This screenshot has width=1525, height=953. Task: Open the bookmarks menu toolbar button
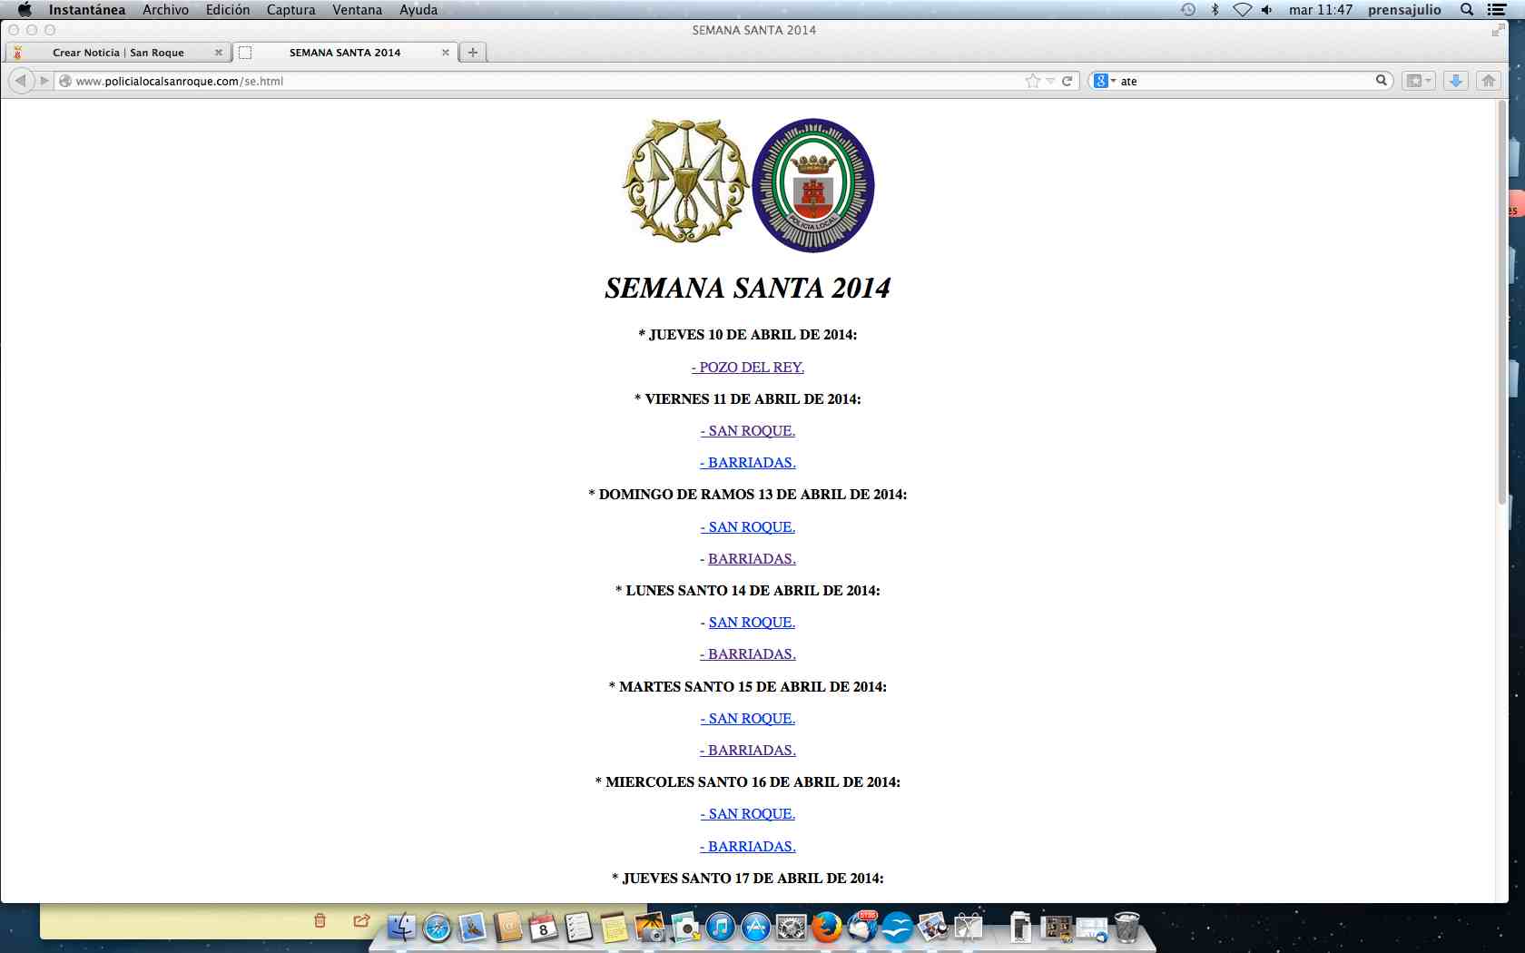[x=1418, y=81]
